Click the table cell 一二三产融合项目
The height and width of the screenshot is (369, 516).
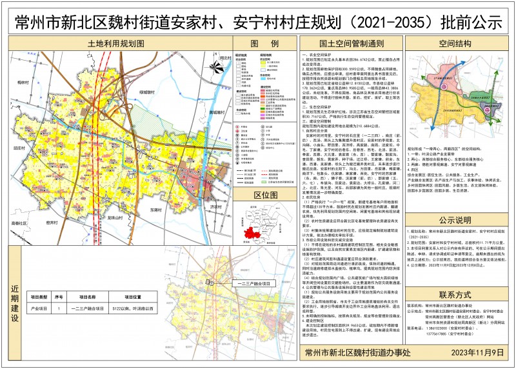(x=87, y=308)
